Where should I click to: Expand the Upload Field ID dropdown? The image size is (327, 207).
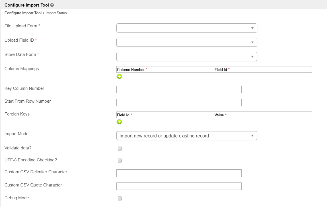coord(187,42)
